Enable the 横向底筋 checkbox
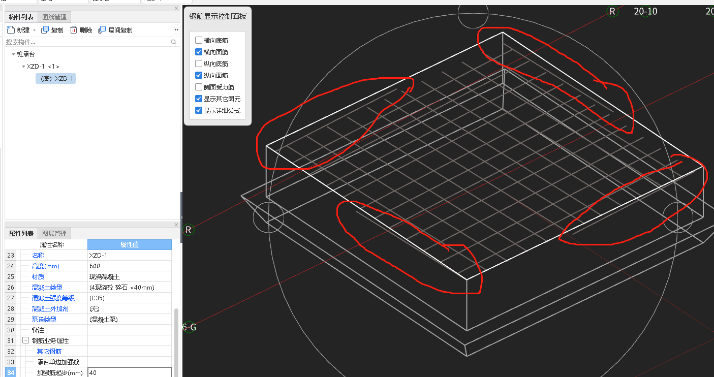 point(199,40)
